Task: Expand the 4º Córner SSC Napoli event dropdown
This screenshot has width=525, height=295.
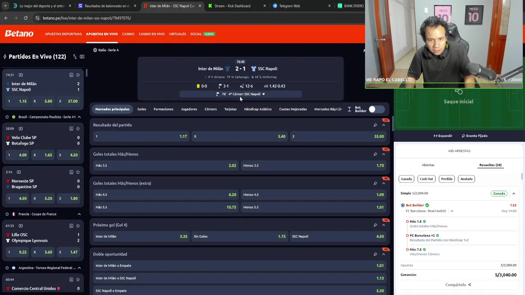Action: 263,94
